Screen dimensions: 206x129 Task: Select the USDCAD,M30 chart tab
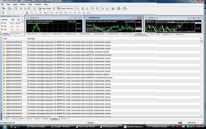(x=99, y=34)
